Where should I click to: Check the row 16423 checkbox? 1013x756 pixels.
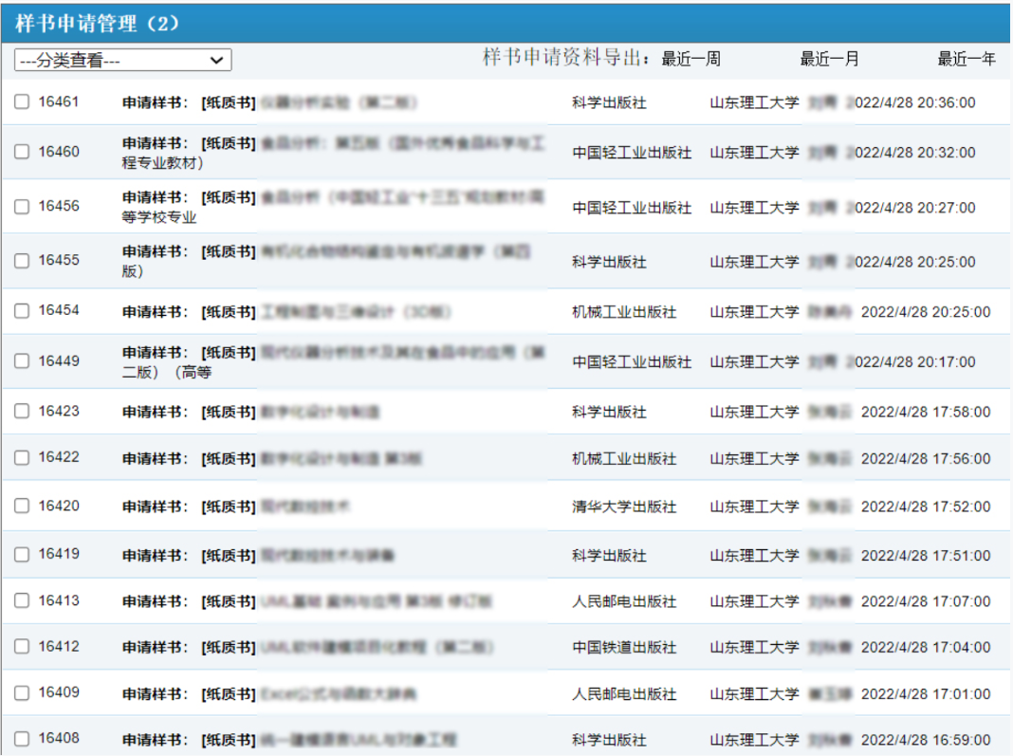pyautogui.click(x=22, y=412)
